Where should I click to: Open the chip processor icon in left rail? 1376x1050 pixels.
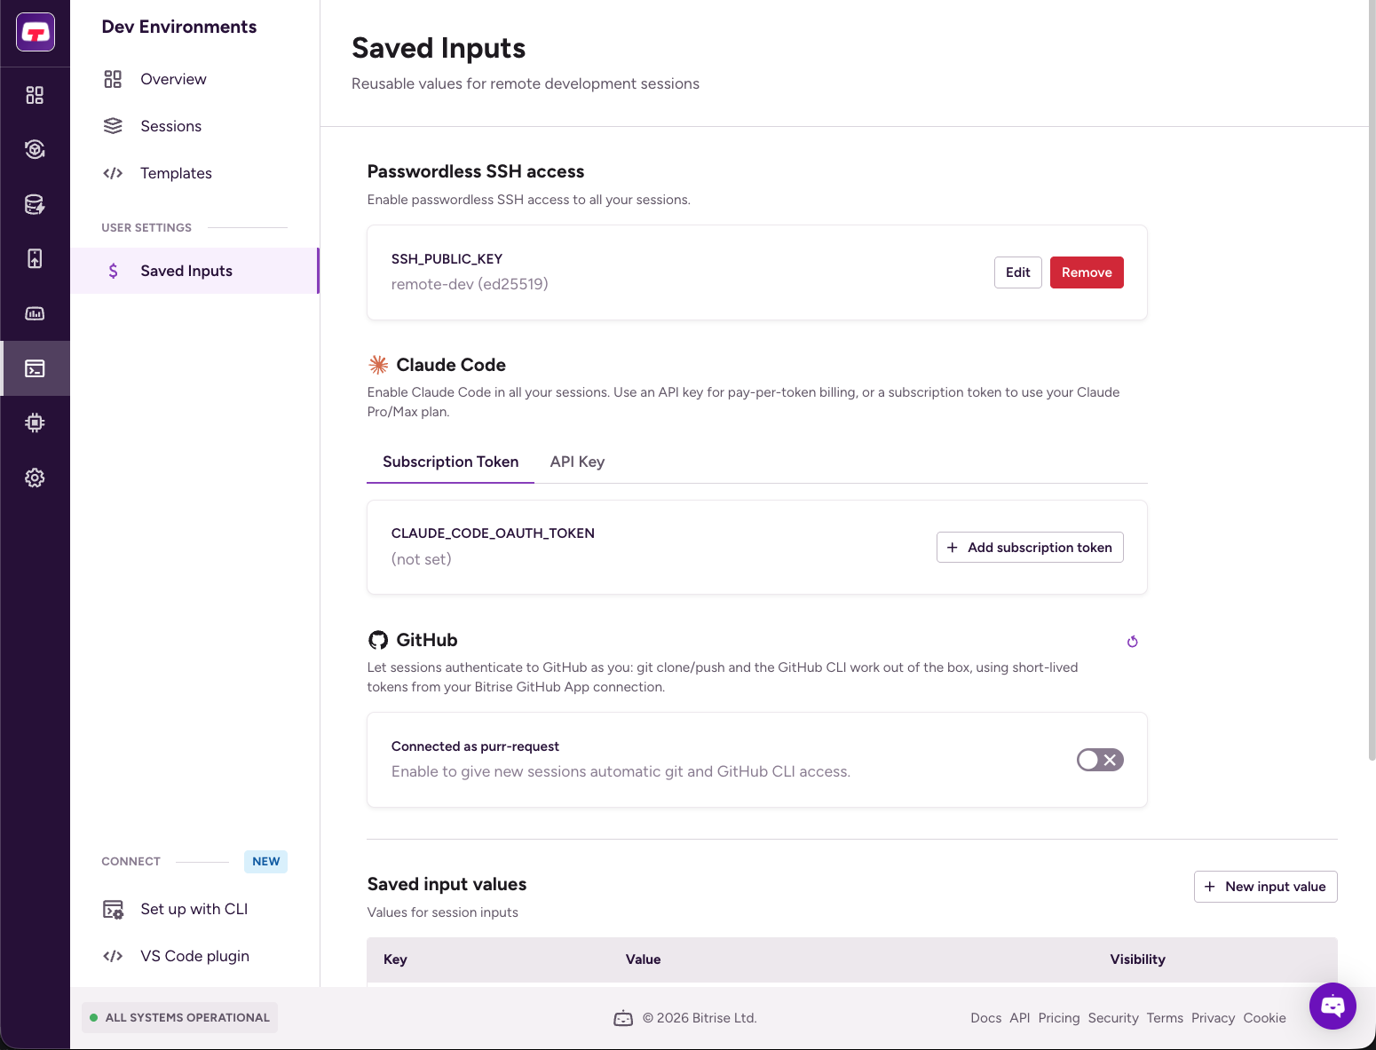[35, 422]
